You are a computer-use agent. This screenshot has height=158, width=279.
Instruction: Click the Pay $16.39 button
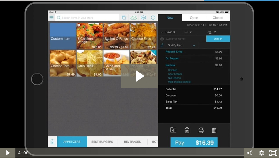[194, 142]
